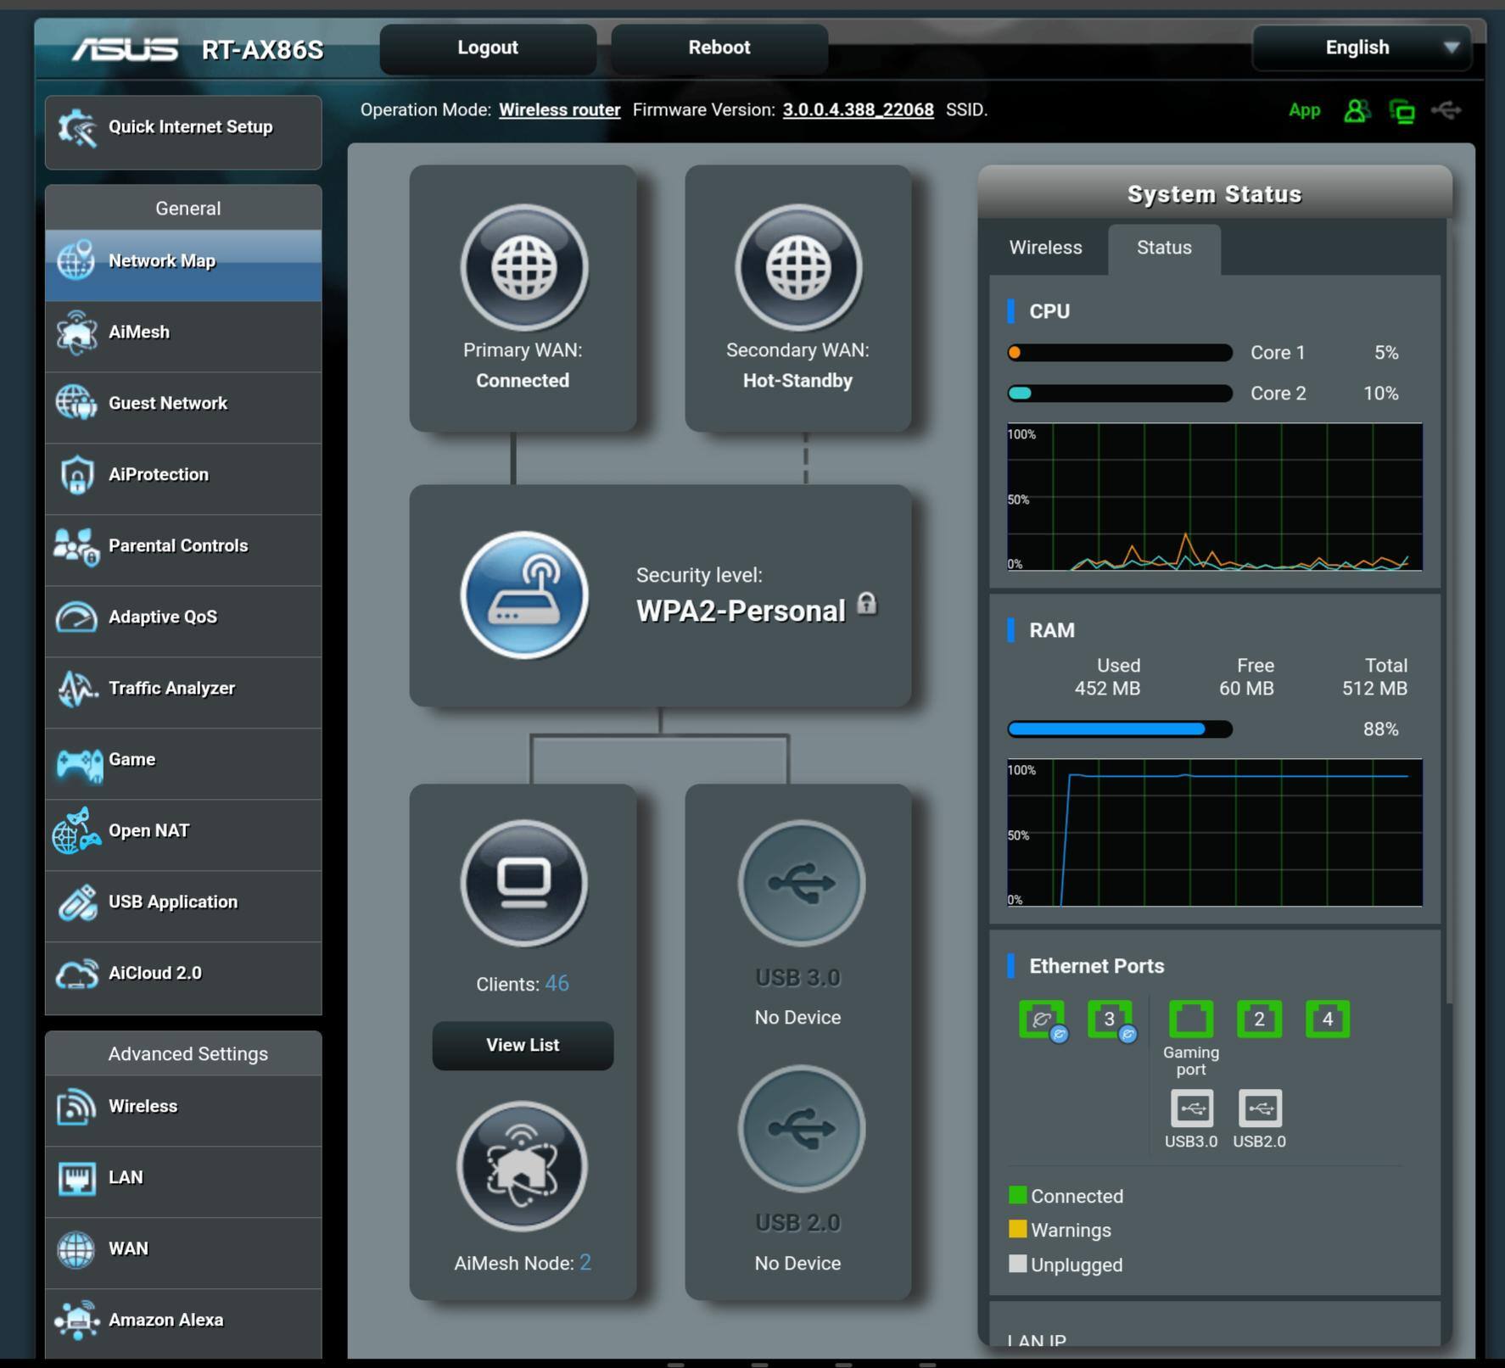Click the USB 3.0 device icon

point(800,883)
